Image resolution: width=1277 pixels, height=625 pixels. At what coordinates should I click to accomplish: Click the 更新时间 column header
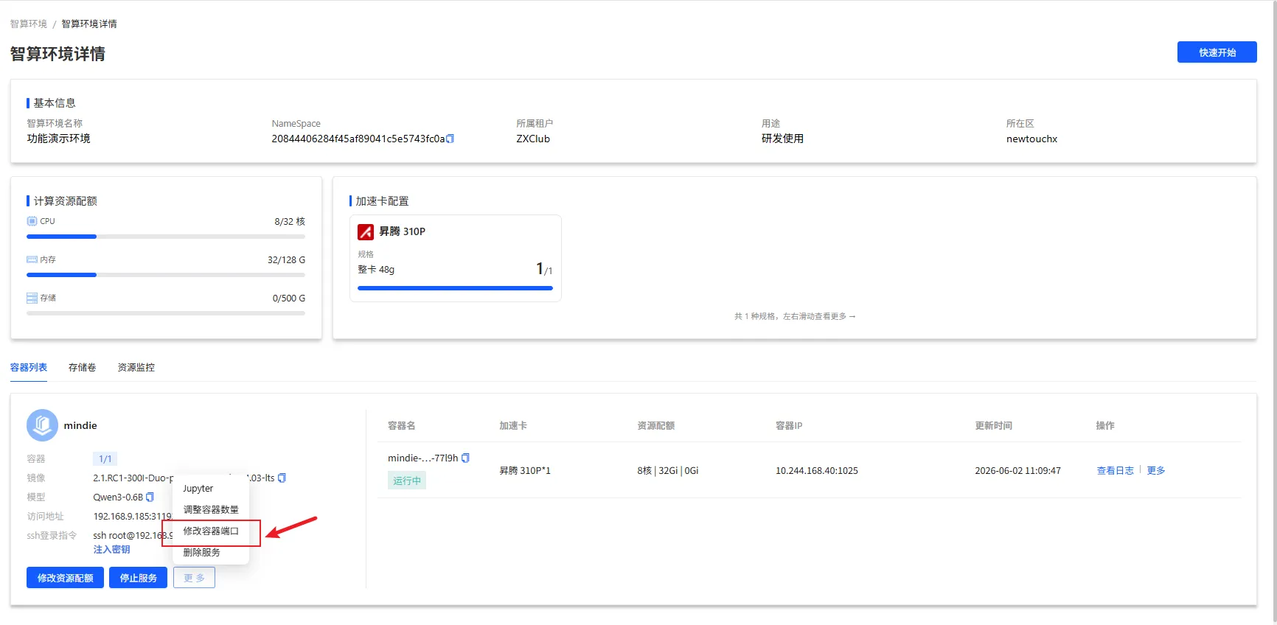[993, 425]
